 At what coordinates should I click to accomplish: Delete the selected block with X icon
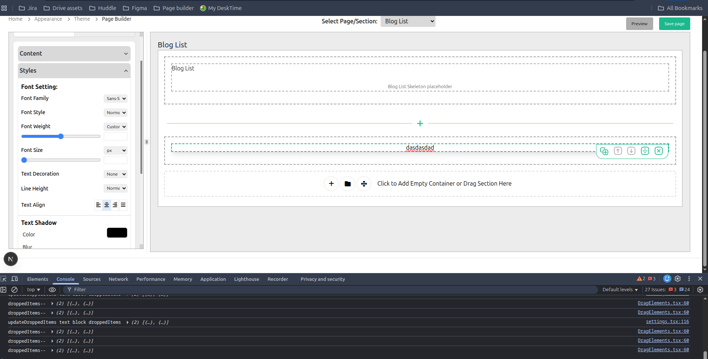pyautogui.click(x=659, y=151)
